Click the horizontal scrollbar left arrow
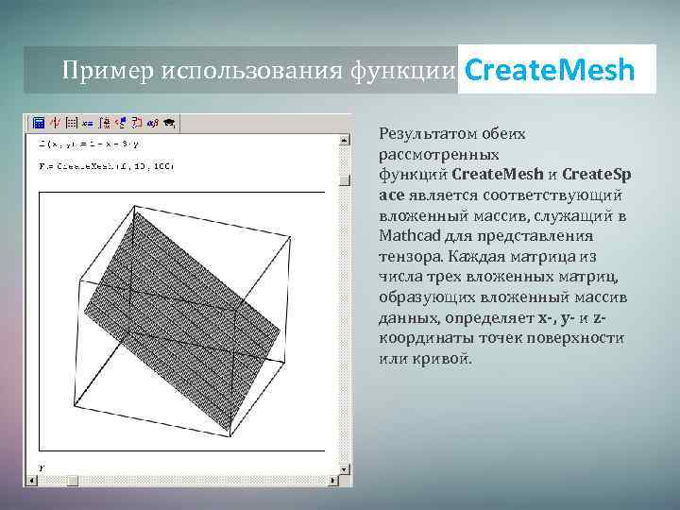680x510 pixels. click(32, 481)
